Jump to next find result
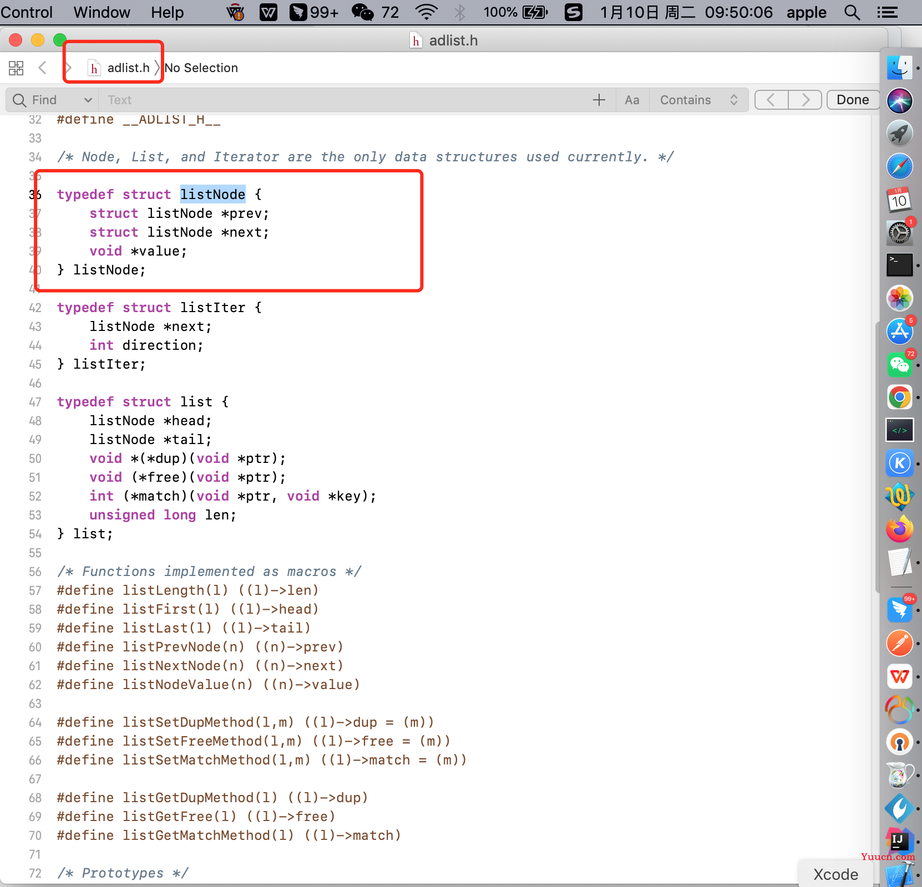 click(805, 100)
